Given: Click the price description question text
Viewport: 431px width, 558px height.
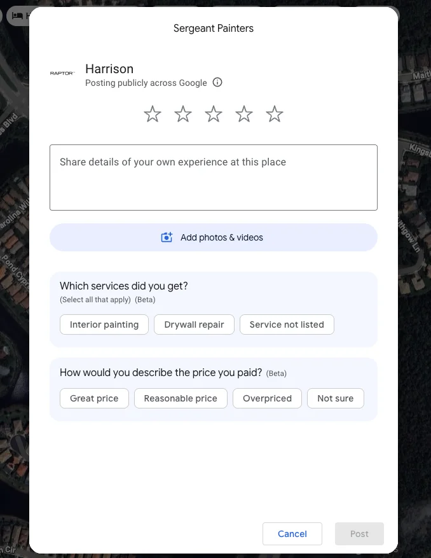Looking at the screenshot, I should tap(161, 373).
